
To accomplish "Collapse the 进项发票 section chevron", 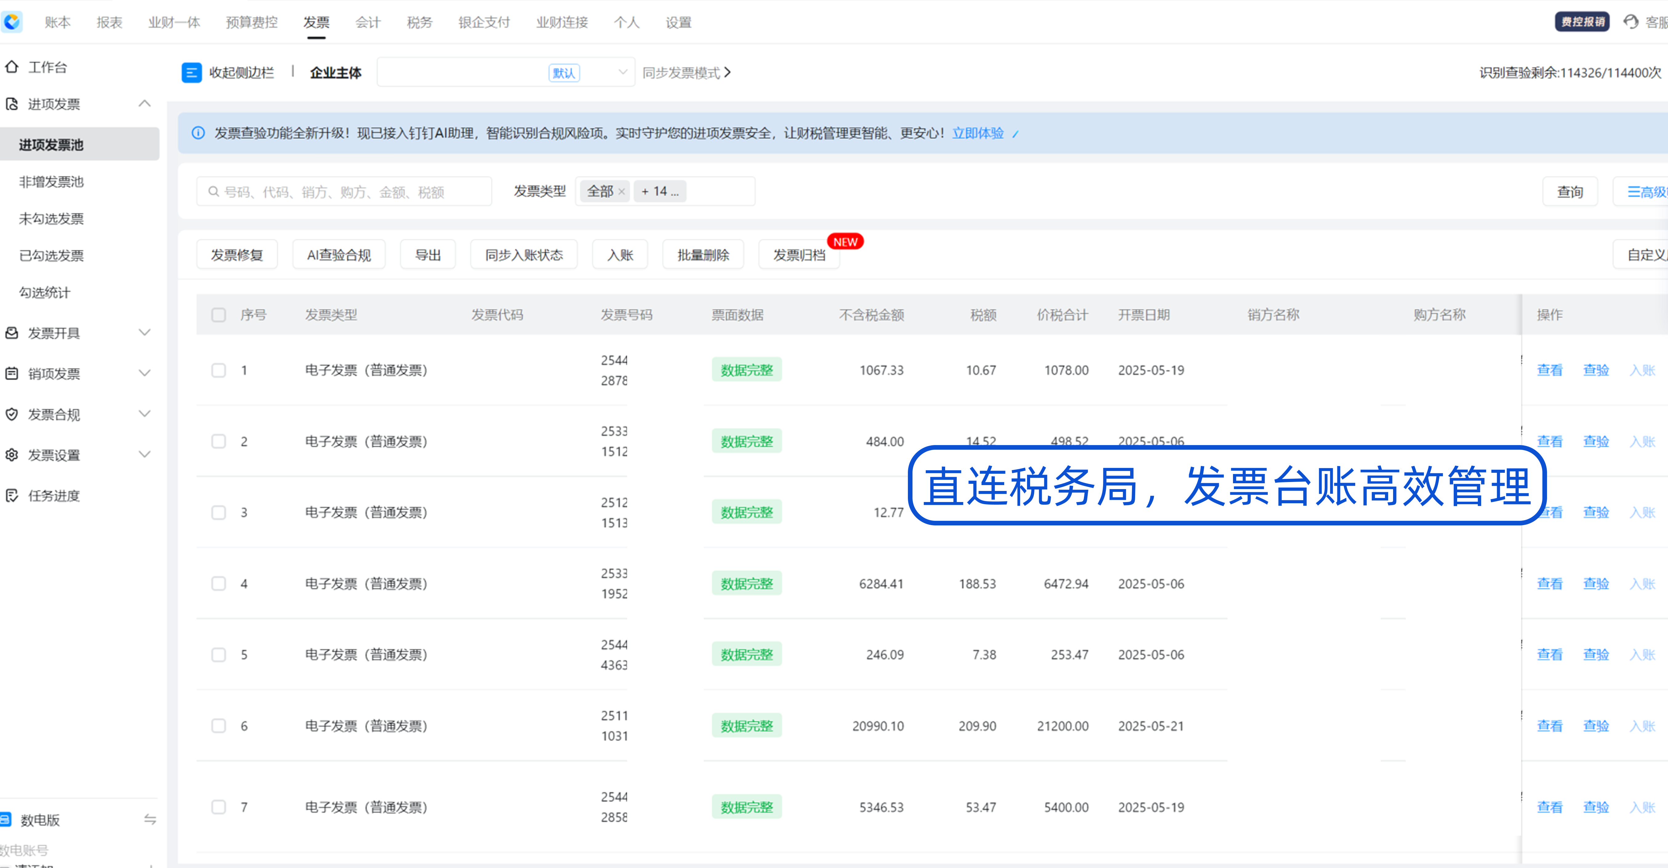I will pos(144,103).
